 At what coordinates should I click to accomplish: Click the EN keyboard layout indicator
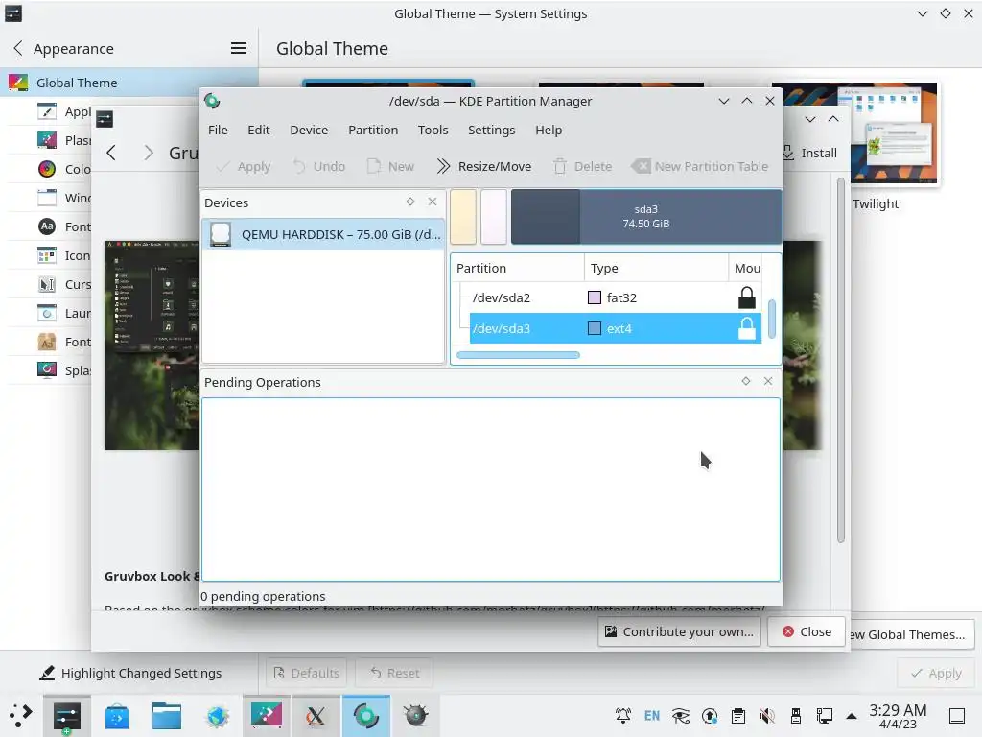click(652, 716)
